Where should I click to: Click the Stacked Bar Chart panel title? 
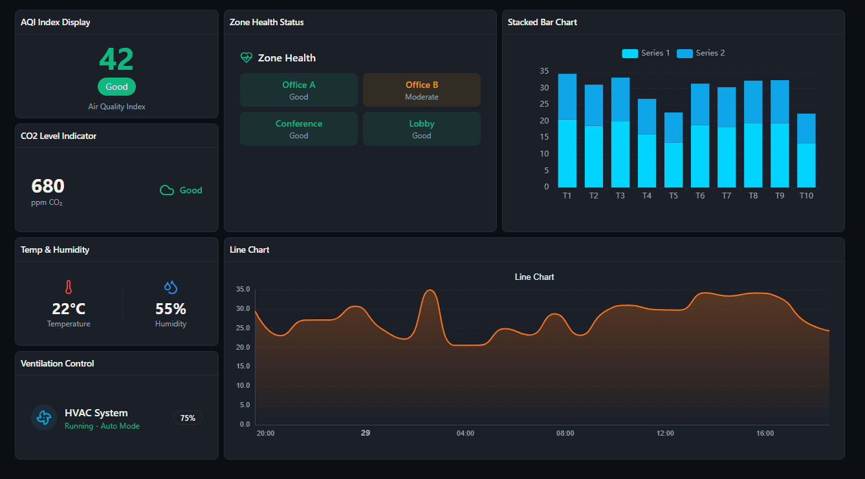point(542,21)
